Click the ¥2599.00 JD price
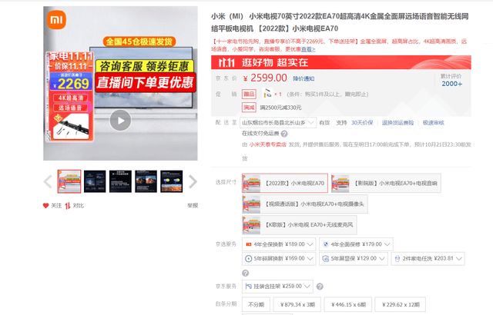Viewport: 493px width, 315px height. (x=265, y=78)
